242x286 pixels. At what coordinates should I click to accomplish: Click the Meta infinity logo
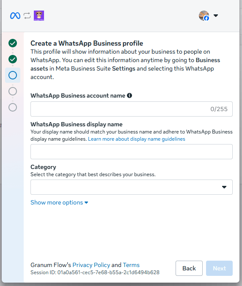click(x=15, y=16)
